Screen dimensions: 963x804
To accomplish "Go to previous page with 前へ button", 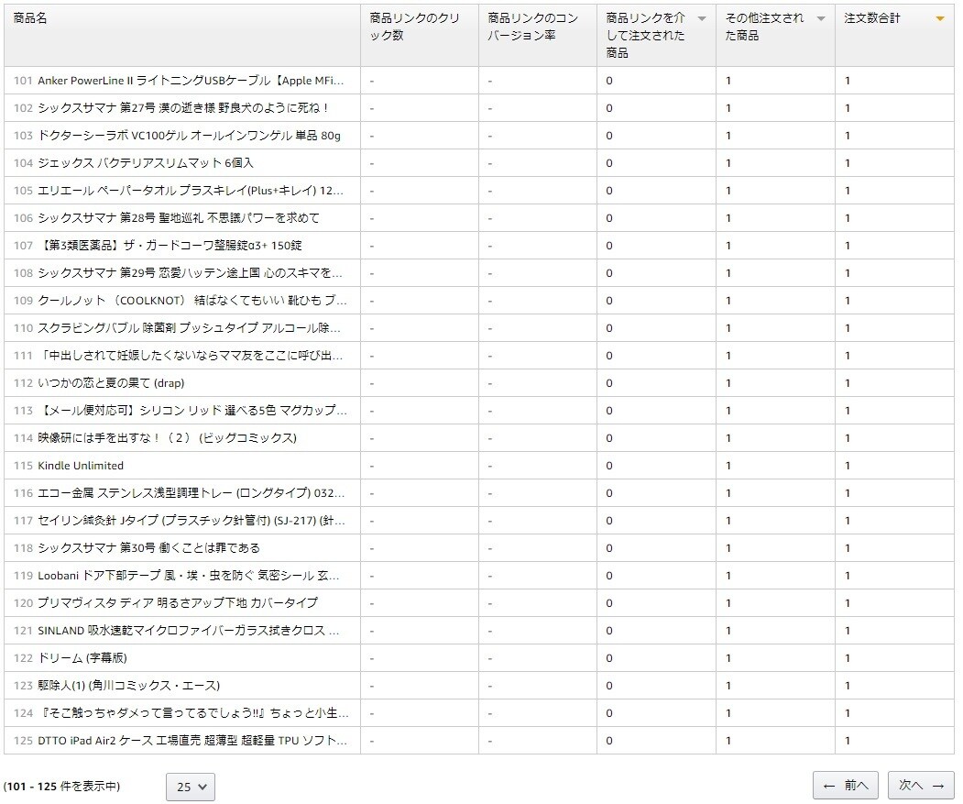I will tap(845, 786).
